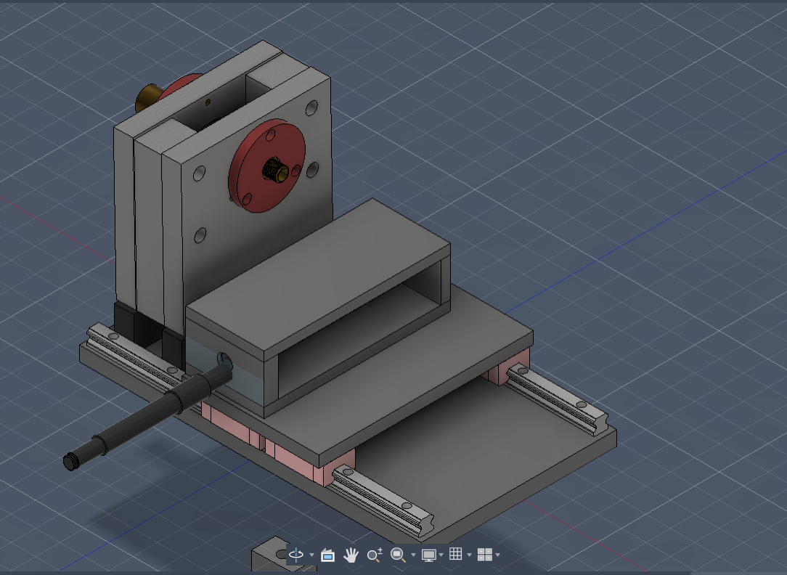The image size is (787, 575).
Task: Click the Grid and Snaps icon
Action: tap(456, 554)
